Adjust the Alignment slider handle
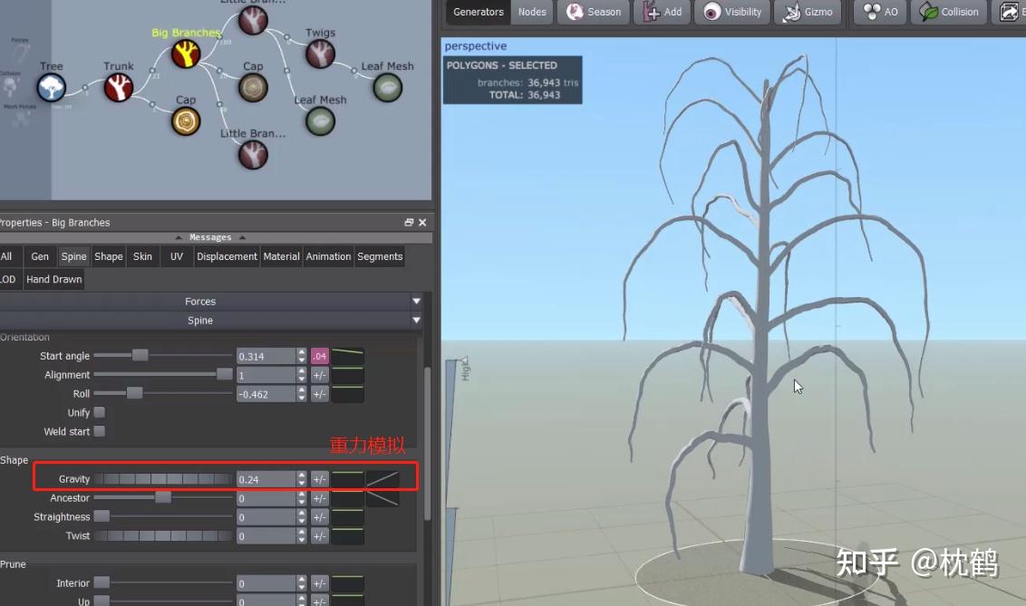 click(x=225, y=374)
